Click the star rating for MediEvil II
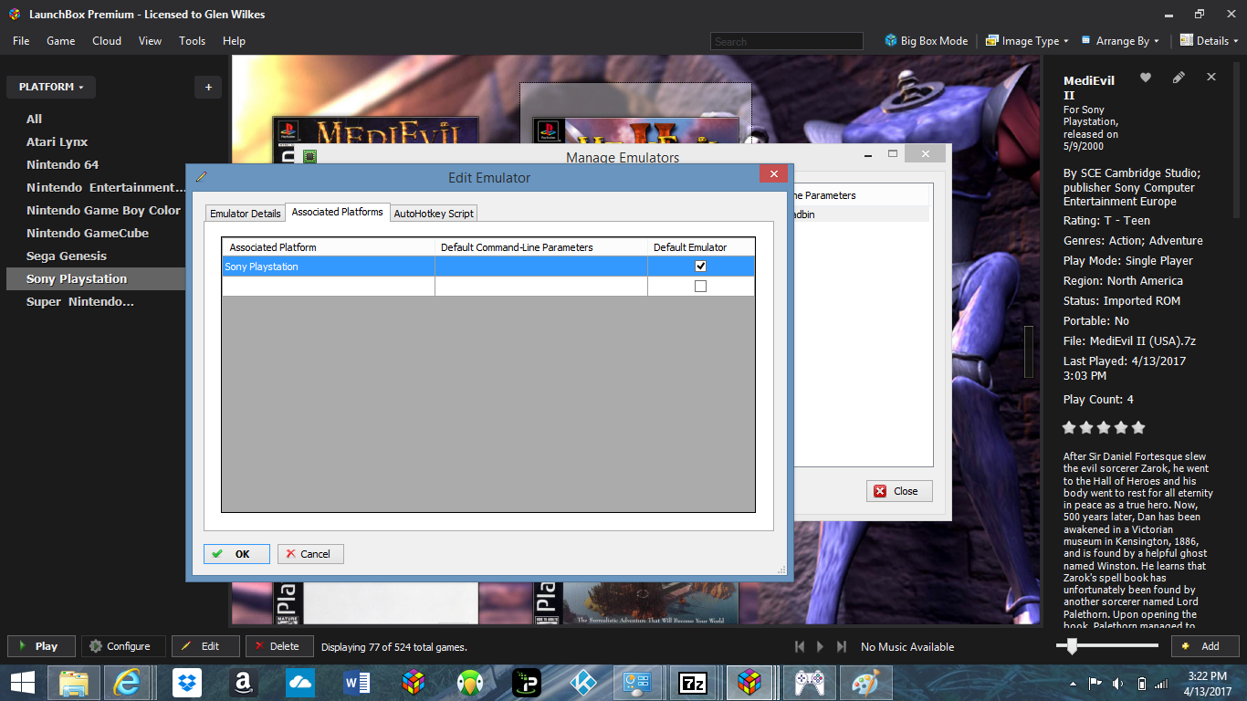The width and height of the screenshot is (1247, 701). pyautogui.click(x=1104, y=427)
